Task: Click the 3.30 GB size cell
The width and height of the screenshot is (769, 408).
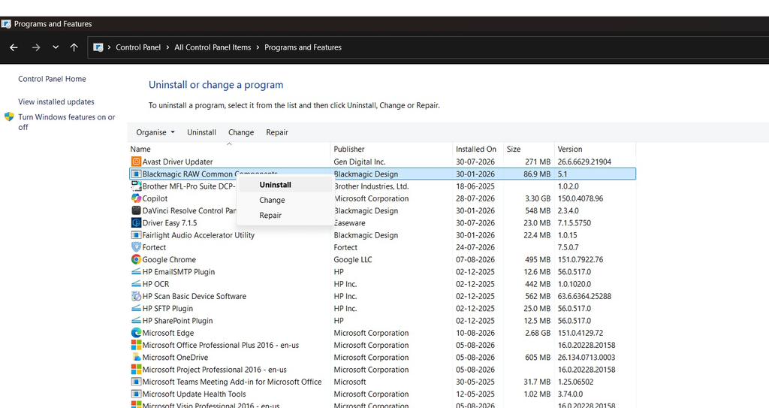Action: (x=538, y=198)
